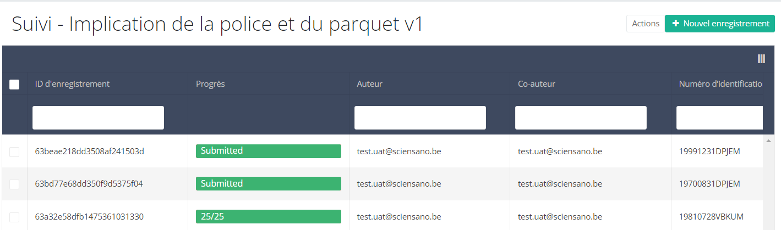Click the Auteur filter input box
Viewport: 781px width, 230px height.
click(420, 117)
